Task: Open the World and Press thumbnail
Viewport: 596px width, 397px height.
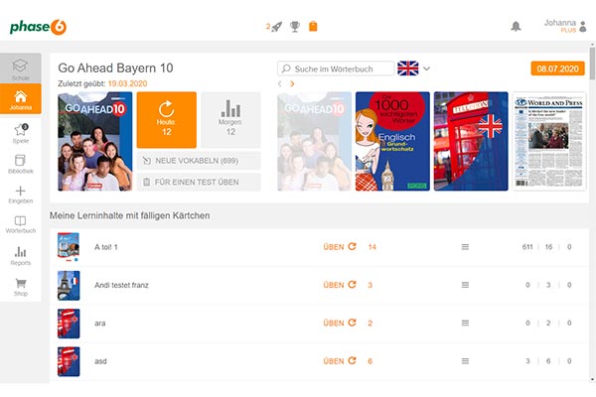Action: [549, 141]
